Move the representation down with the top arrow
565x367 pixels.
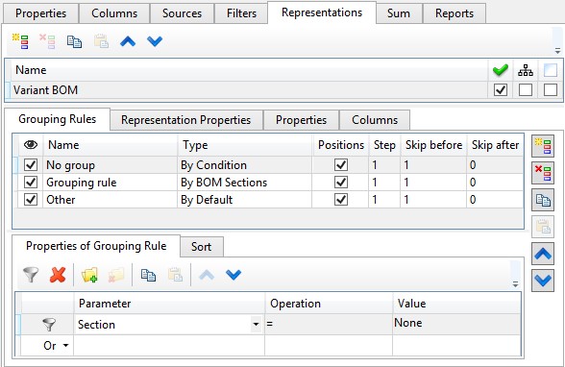pyautogui.click(x=155, y=41)
